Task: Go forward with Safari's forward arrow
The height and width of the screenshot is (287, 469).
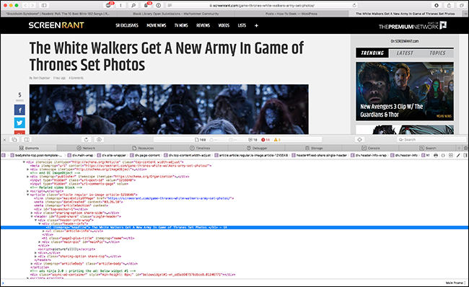Action: pyautogui.click(x=32, y=5)
